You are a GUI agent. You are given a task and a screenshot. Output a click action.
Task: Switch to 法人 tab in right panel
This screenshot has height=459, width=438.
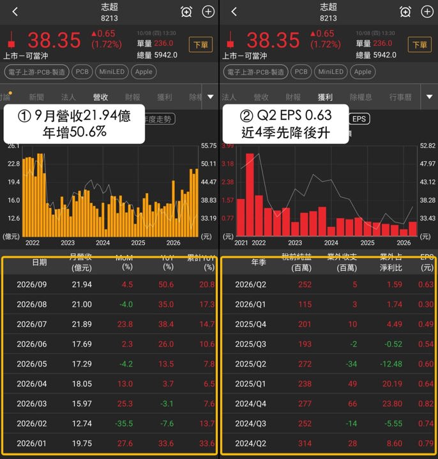coord(229,97)
